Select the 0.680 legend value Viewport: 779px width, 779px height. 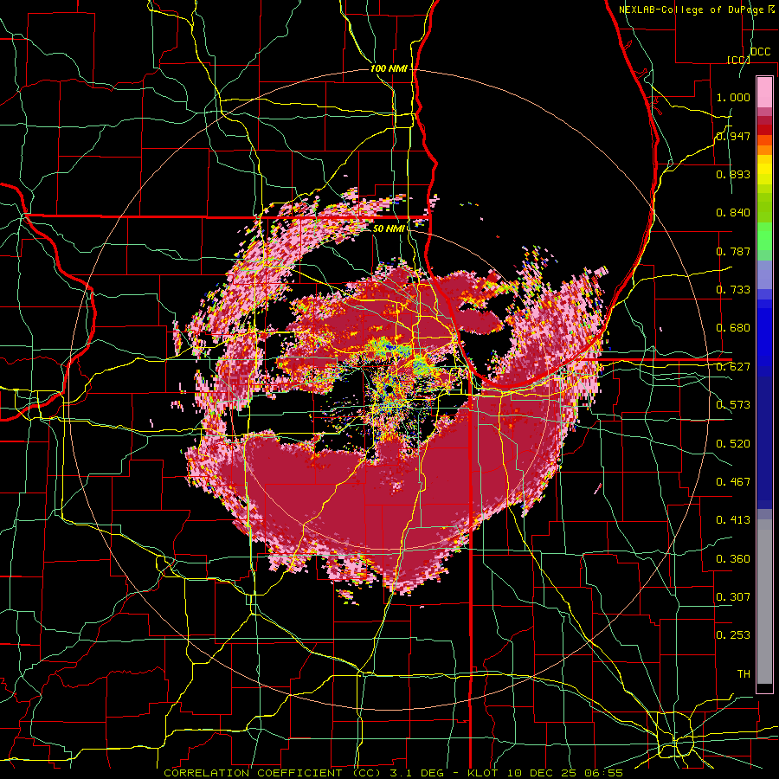pos(733,328)
